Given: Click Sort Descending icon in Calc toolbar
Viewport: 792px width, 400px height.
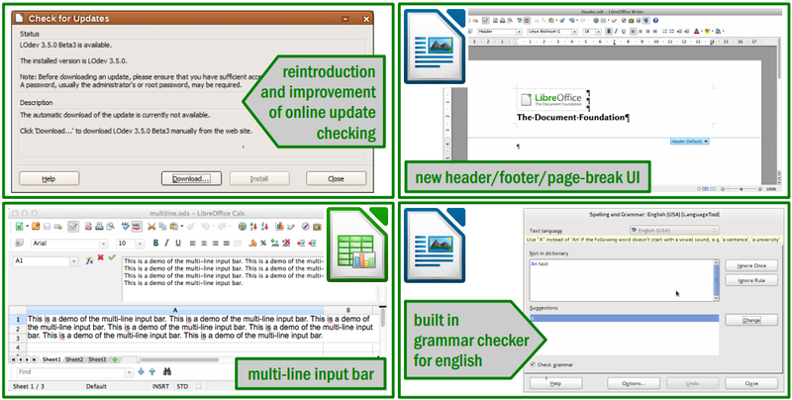Looking at the screenshot, I should (x=265, y=227).
